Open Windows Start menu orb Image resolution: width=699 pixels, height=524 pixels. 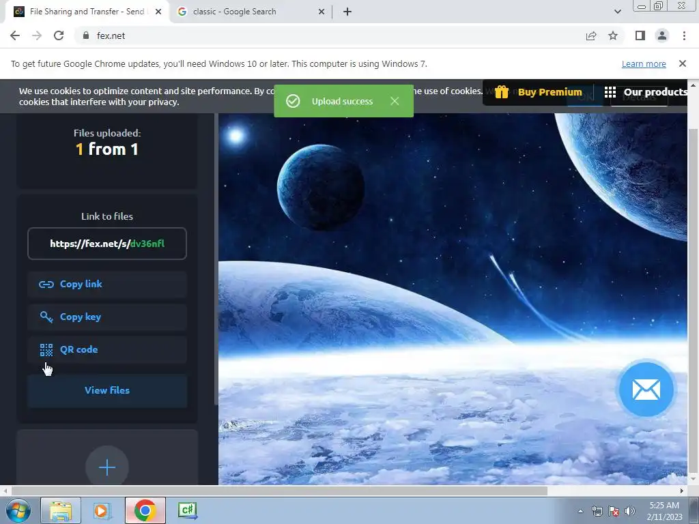coord(18,510)
